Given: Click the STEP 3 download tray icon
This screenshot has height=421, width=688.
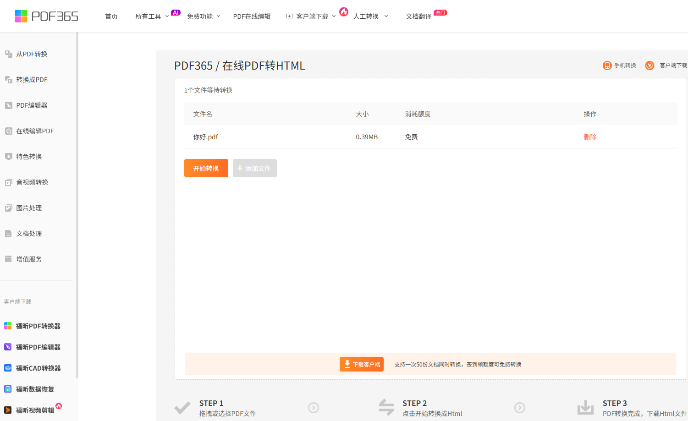Looking at the screenshot, I should pyautogui.click(x=585, y=407).
